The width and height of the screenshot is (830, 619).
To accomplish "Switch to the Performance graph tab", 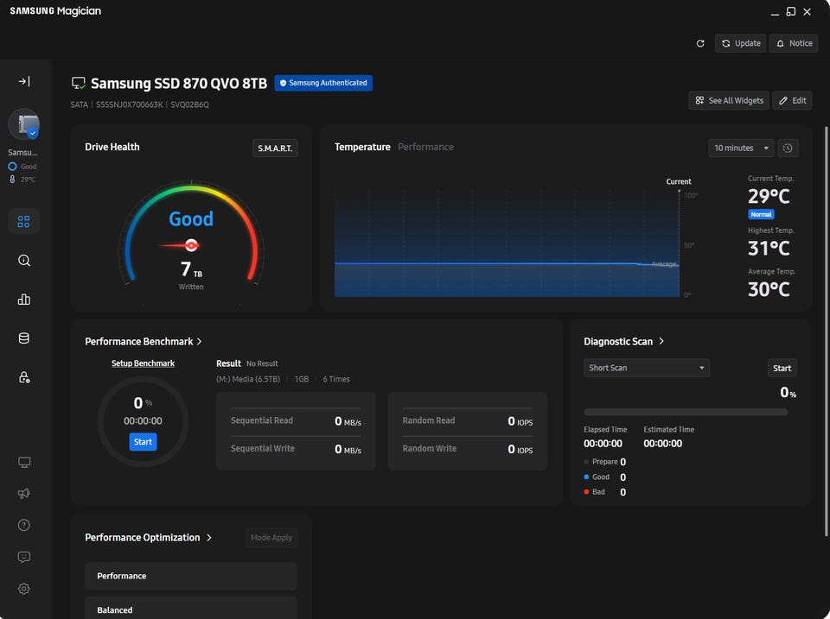I will pos(425,147).
